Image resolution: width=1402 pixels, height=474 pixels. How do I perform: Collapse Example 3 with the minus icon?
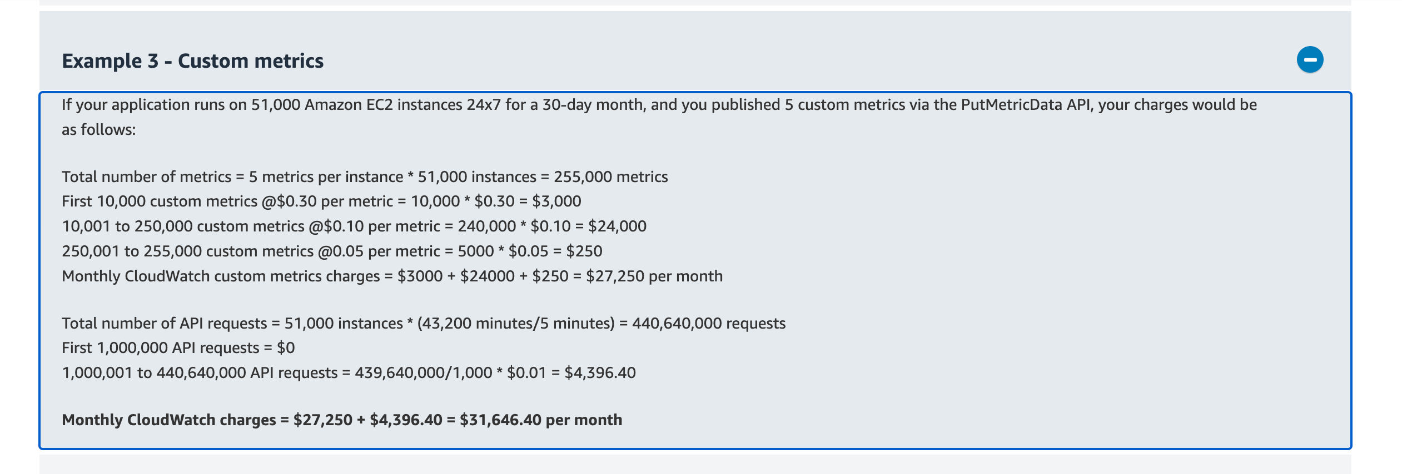[x=1310, y=59]
